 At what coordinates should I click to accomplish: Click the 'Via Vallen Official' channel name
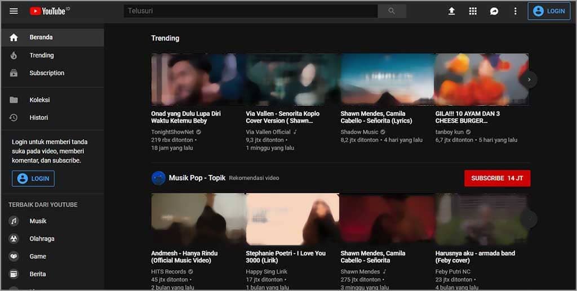[x=268, y=132]
